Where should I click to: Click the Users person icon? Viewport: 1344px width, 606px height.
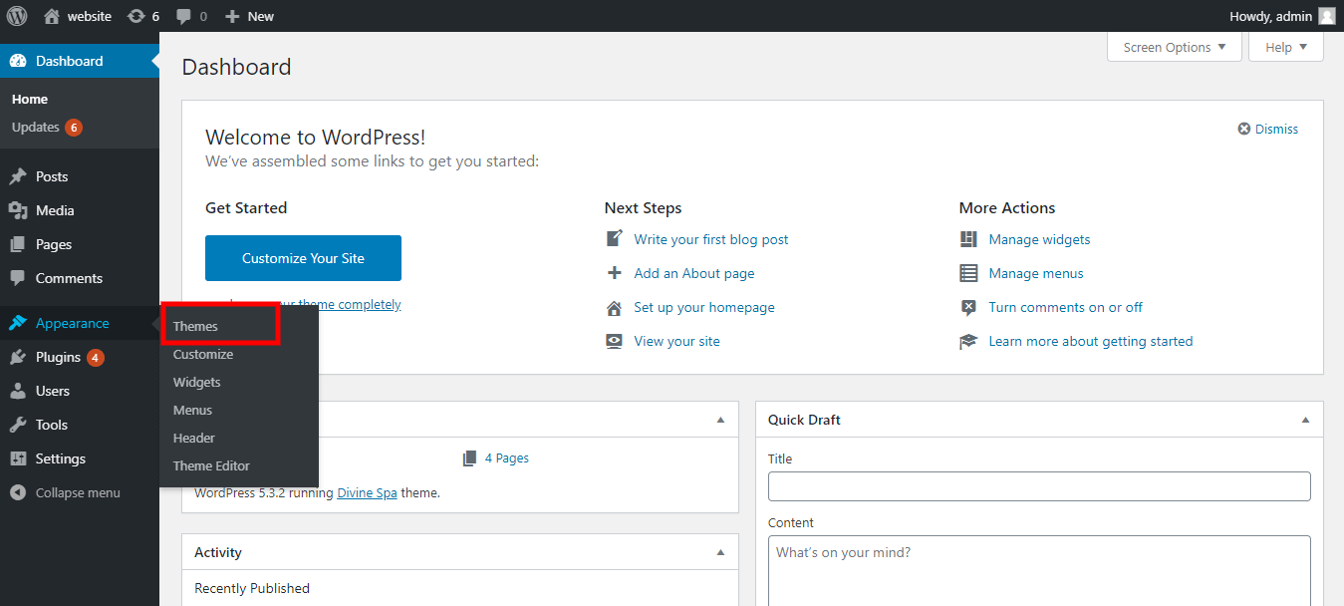[18, 391]
